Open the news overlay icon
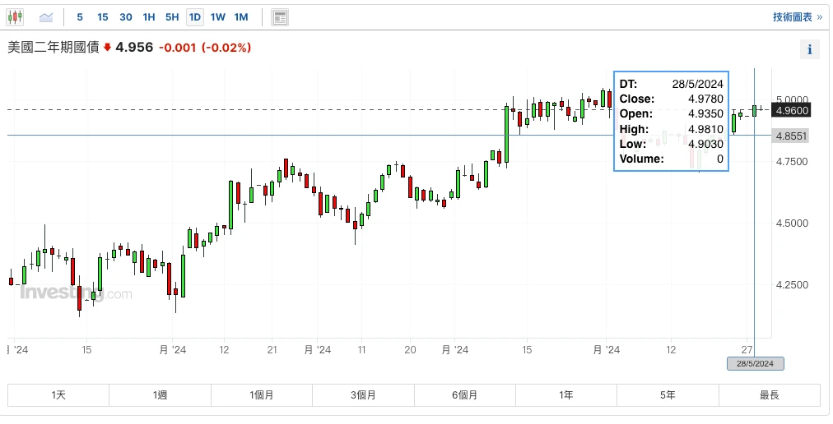 [x=280, y=16]
